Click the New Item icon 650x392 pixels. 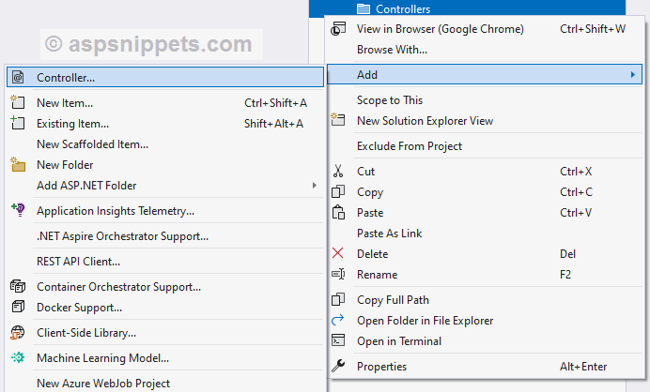point(18,102)
